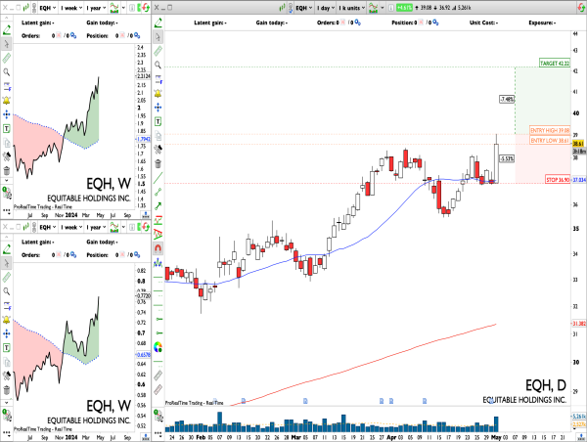Click the zoom magnifier in upper weekly chart
The width and height of the screenshot is (587, 442).
(7, 71)
